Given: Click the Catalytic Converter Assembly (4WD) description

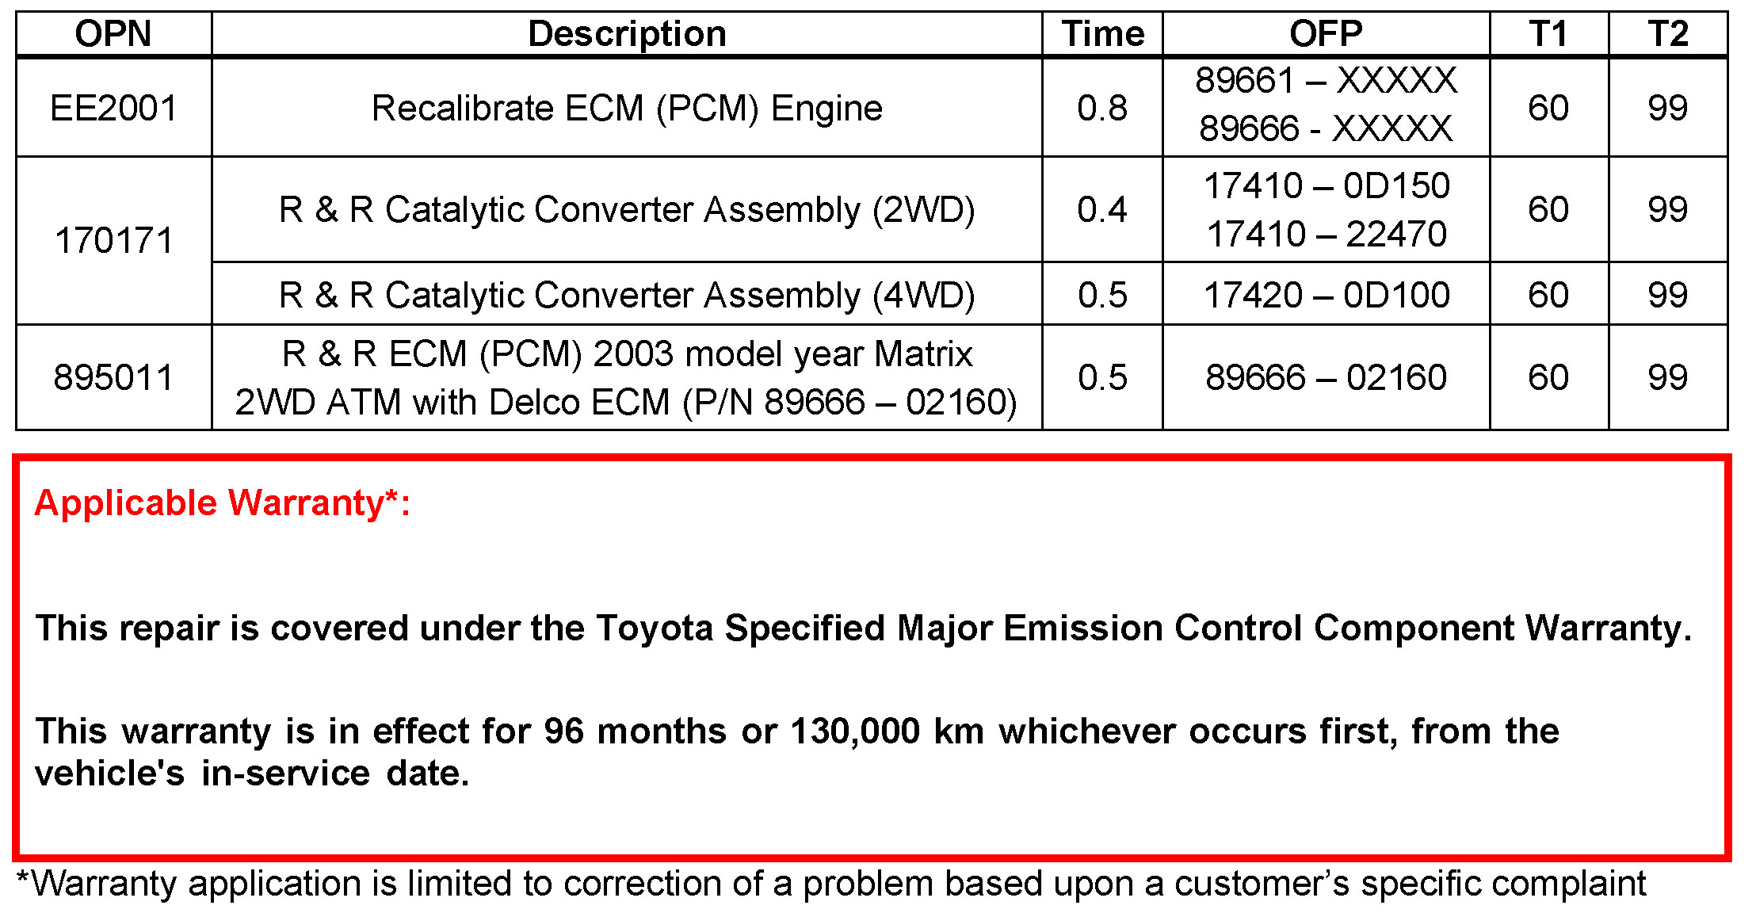Looking at the screenshot, I should (627, 295).
